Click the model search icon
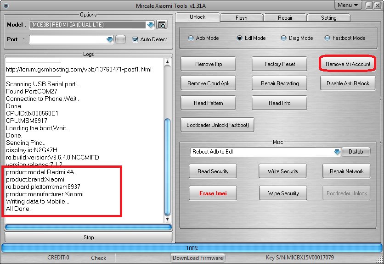384x264 pixels. (162, 25)
